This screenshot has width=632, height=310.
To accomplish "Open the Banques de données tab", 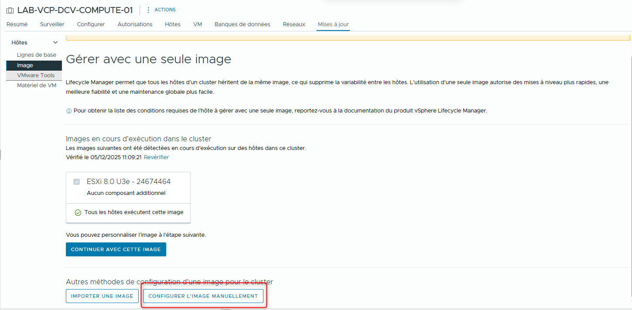I will pyautogui.click(x=243, y=24).
